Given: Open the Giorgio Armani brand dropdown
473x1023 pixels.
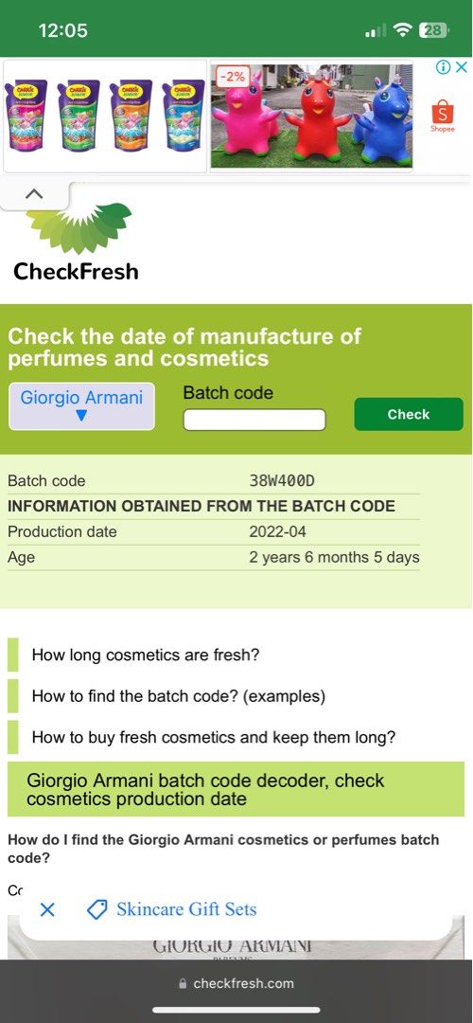Looking at the screenshot, I should (81, 405).
